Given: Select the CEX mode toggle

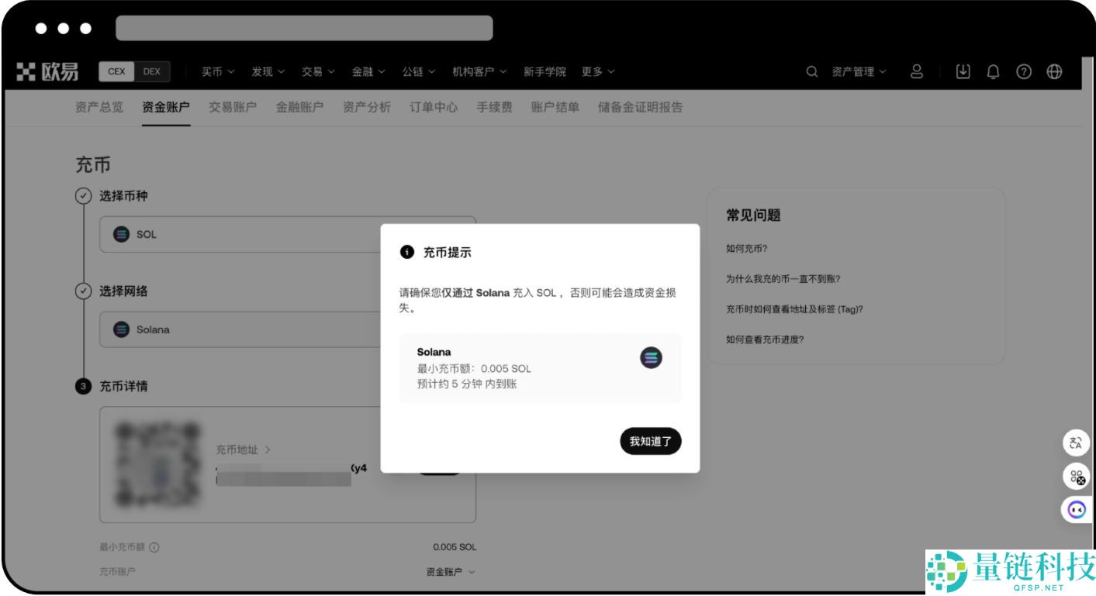Looking at the screenshot, I should point(116,71).
